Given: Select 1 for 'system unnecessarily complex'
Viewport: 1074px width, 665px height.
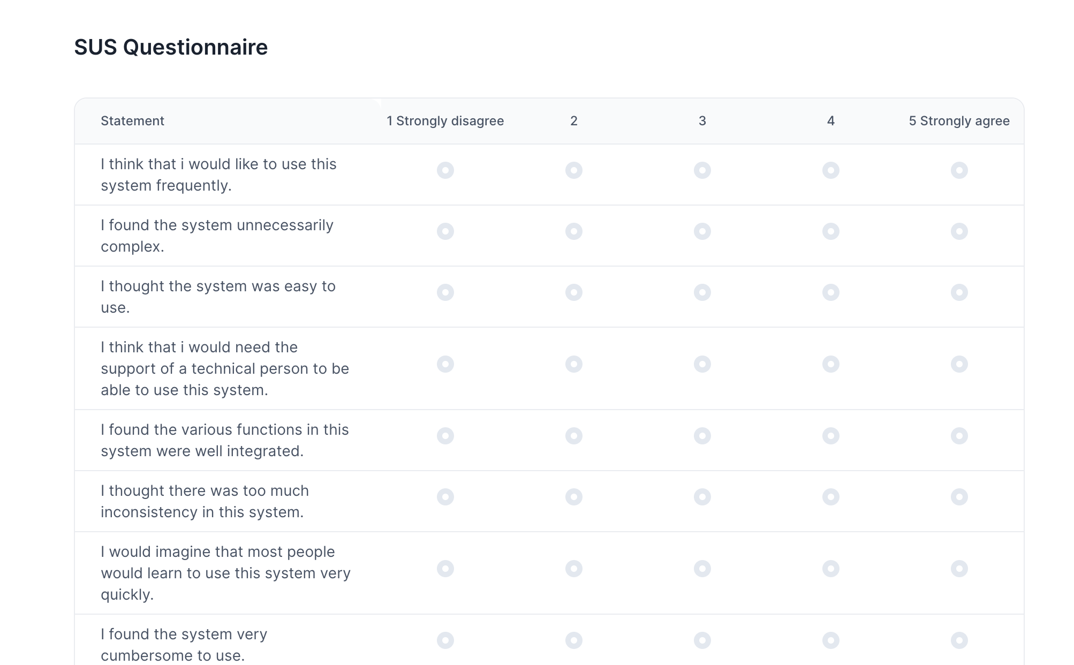Looking at the screenshot, I should click(445, 231).
